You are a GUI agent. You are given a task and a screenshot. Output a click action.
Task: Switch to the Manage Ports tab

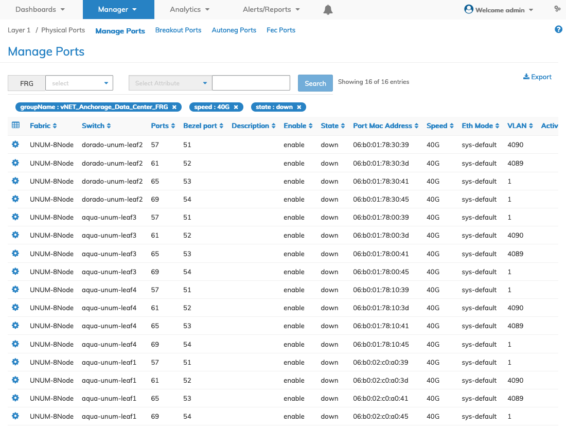(x=120, y=31)
